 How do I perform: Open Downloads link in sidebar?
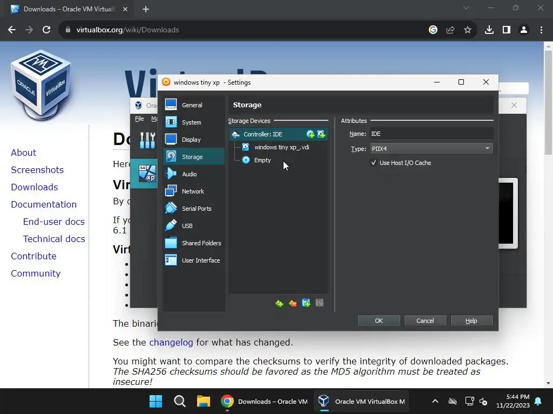[34, 187]
